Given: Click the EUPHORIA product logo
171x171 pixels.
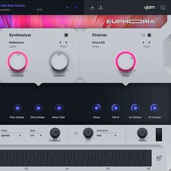Looking at the screenshot, I should tap(131, 22).
